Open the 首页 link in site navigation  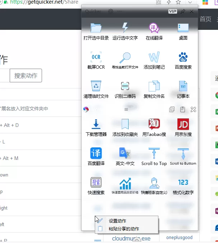[205, 19]
